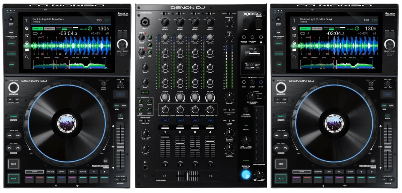
Task: Click the Select/Zoom knob on right deck
Action: [x=390, y=44]
